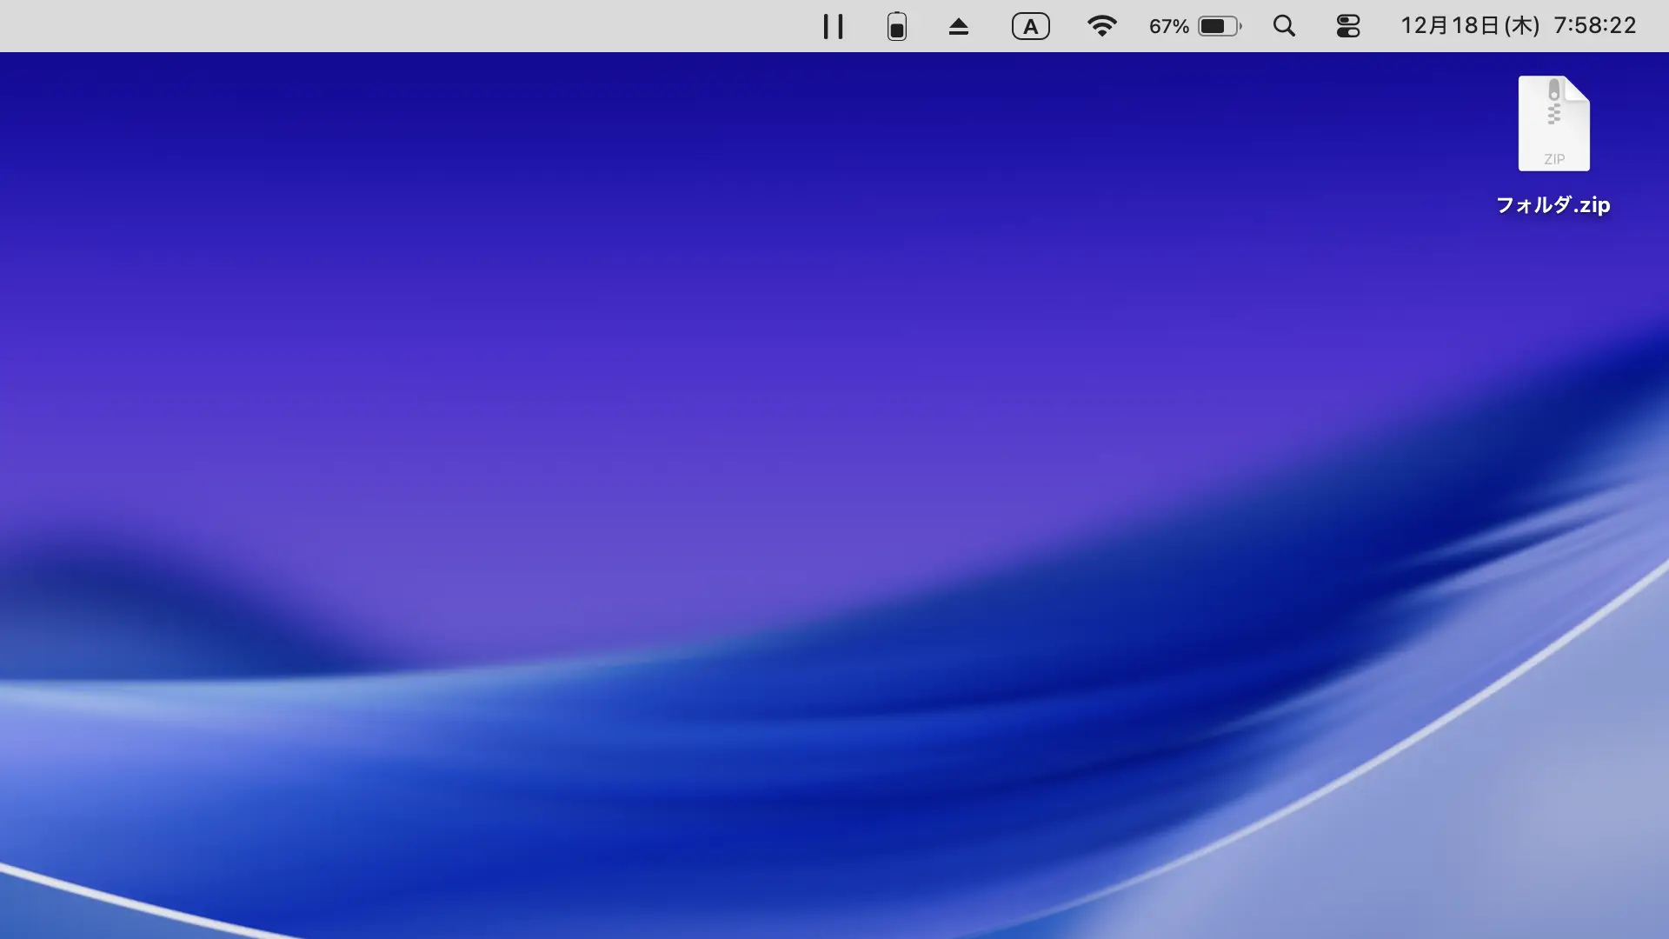Open Control Center toggles icon

point(1347,26)
